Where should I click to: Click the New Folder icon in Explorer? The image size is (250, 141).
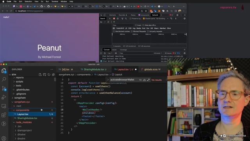(45, 75)
